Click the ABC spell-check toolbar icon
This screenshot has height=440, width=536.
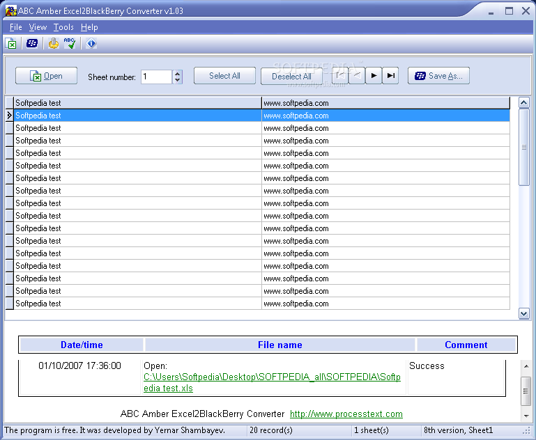coord(70,43)
